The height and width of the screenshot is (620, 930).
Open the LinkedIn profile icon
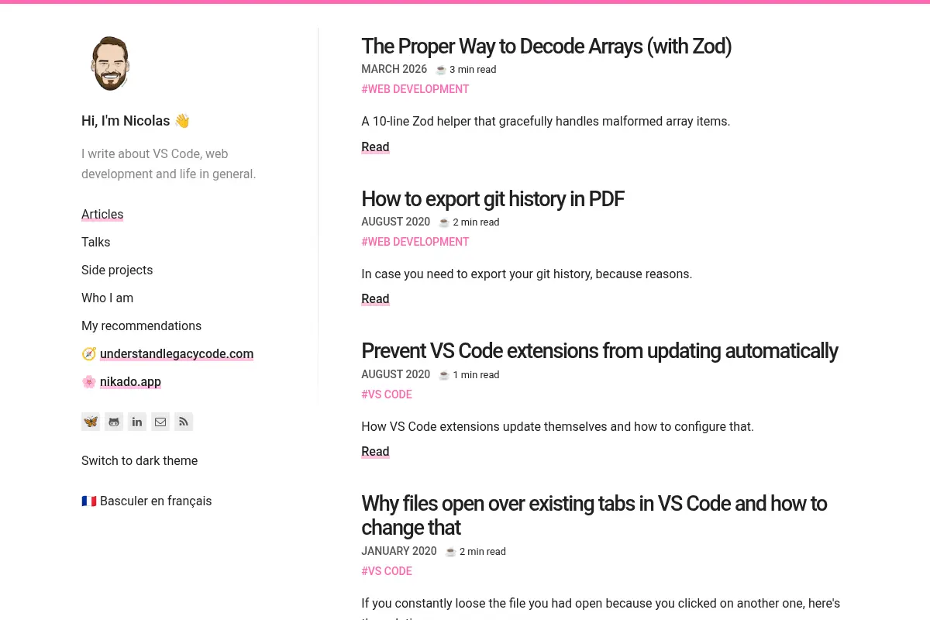click(137, 422)
